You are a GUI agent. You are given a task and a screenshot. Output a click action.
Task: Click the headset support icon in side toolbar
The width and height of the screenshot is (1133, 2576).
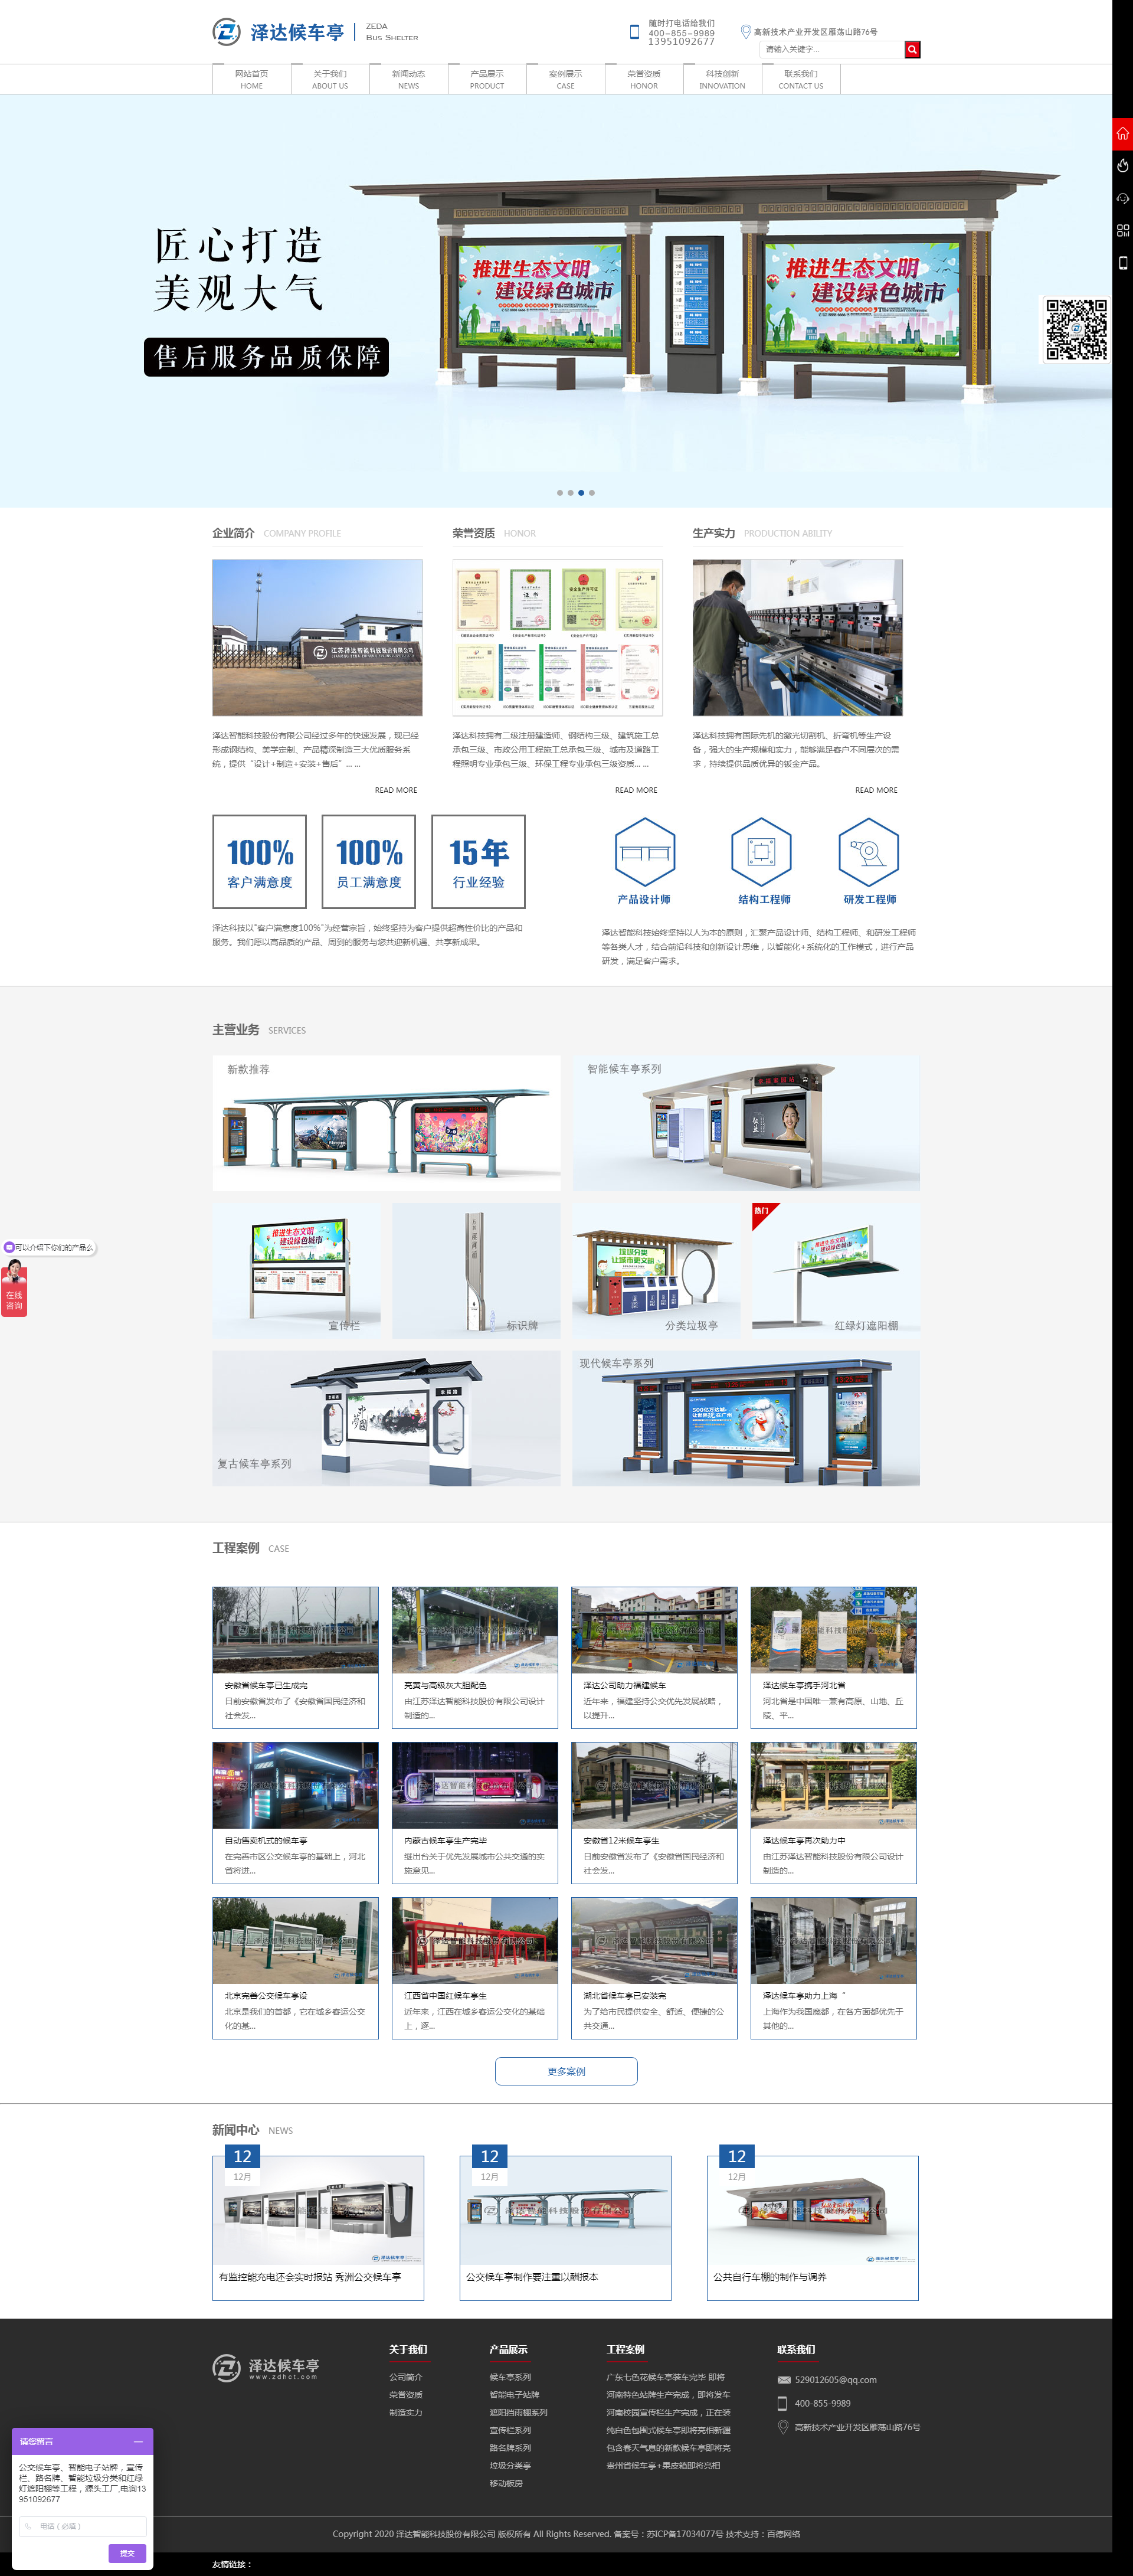pyautogui.click(x=1122, y=198)
